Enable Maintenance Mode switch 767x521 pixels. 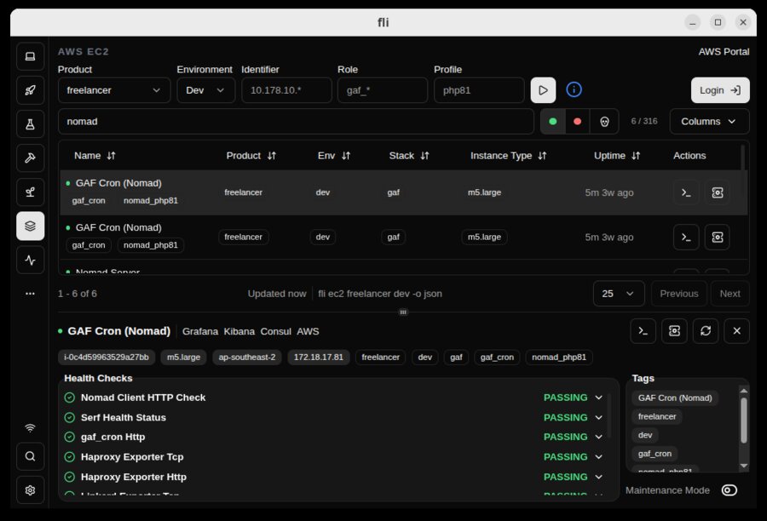[729, 490]
